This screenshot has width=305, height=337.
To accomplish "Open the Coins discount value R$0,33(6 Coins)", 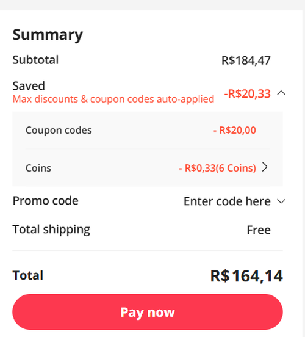I will coord(217,168).
